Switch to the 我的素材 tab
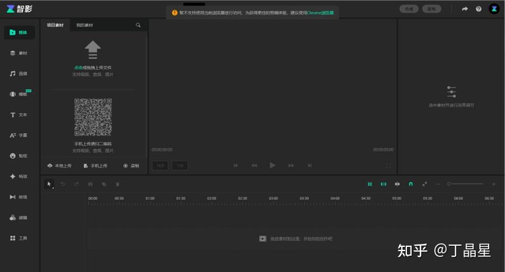Image resolution: width=505 pixels, height=272 pixels. click(85, 25)
